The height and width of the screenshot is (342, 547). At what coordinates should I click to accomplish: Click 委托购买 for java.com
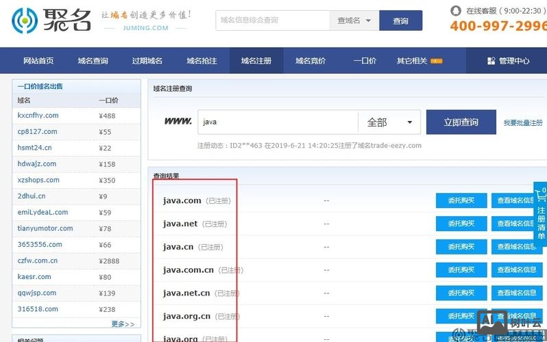pyautogui.click(x=461, y=200)
